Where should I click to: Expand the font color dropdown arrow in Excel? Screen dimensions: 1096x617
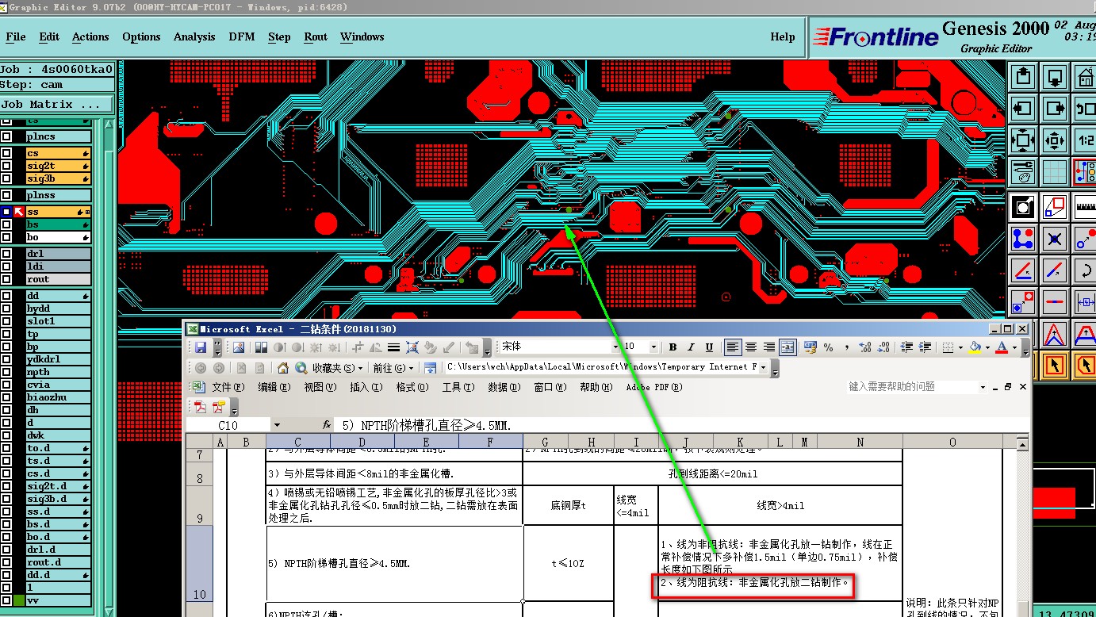click(x=1014, y=347)
